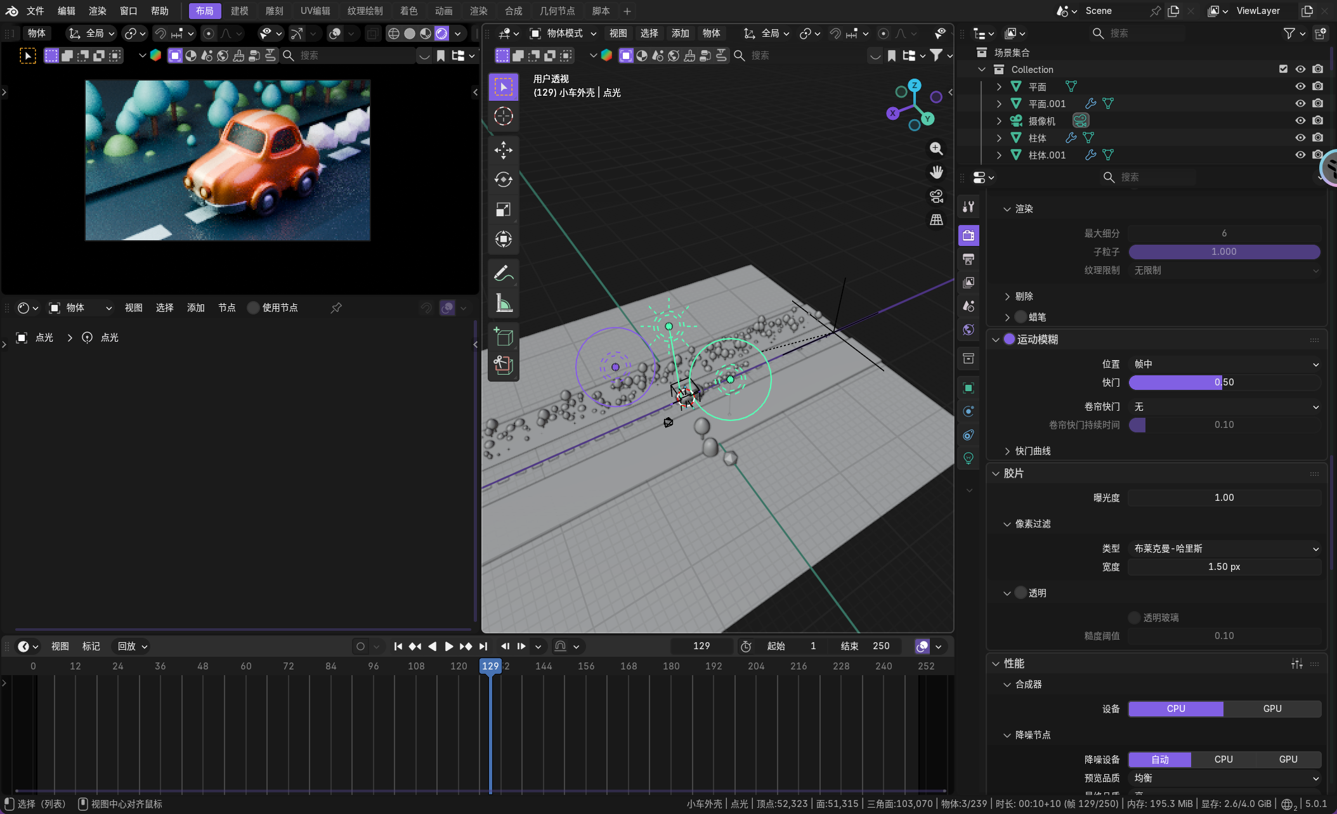Switch to the 建模 workspace tab

[239, 11]
